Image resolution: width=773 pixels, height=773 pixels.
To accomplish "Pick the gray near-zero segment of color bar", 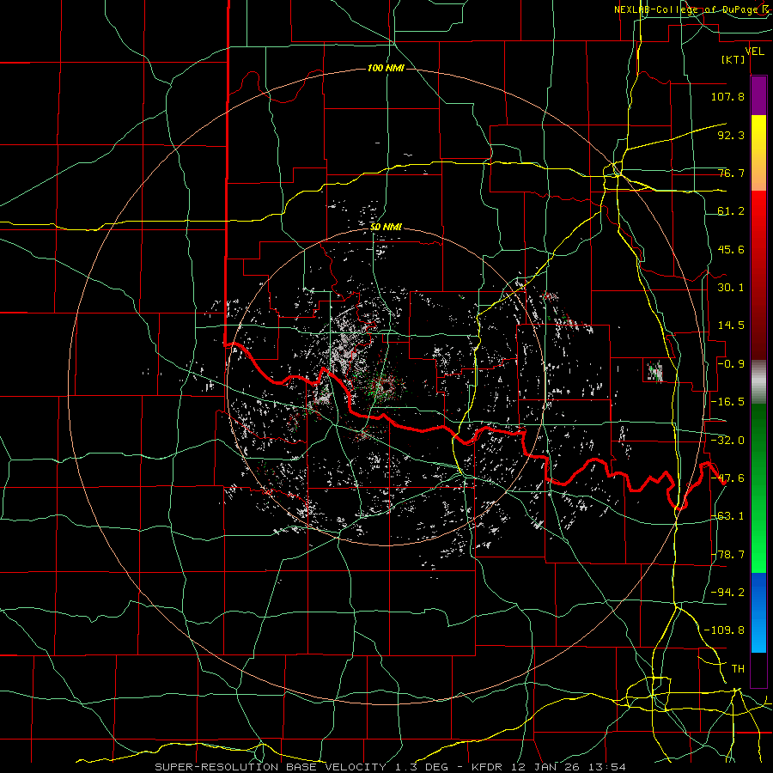I will 758,382.
